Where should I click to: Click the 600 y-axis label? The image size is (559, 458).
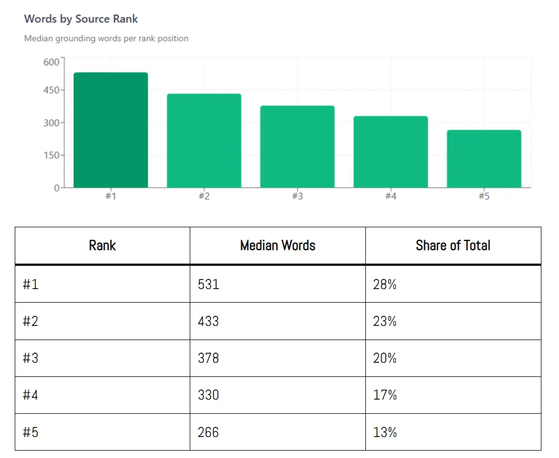click(52, 62)
